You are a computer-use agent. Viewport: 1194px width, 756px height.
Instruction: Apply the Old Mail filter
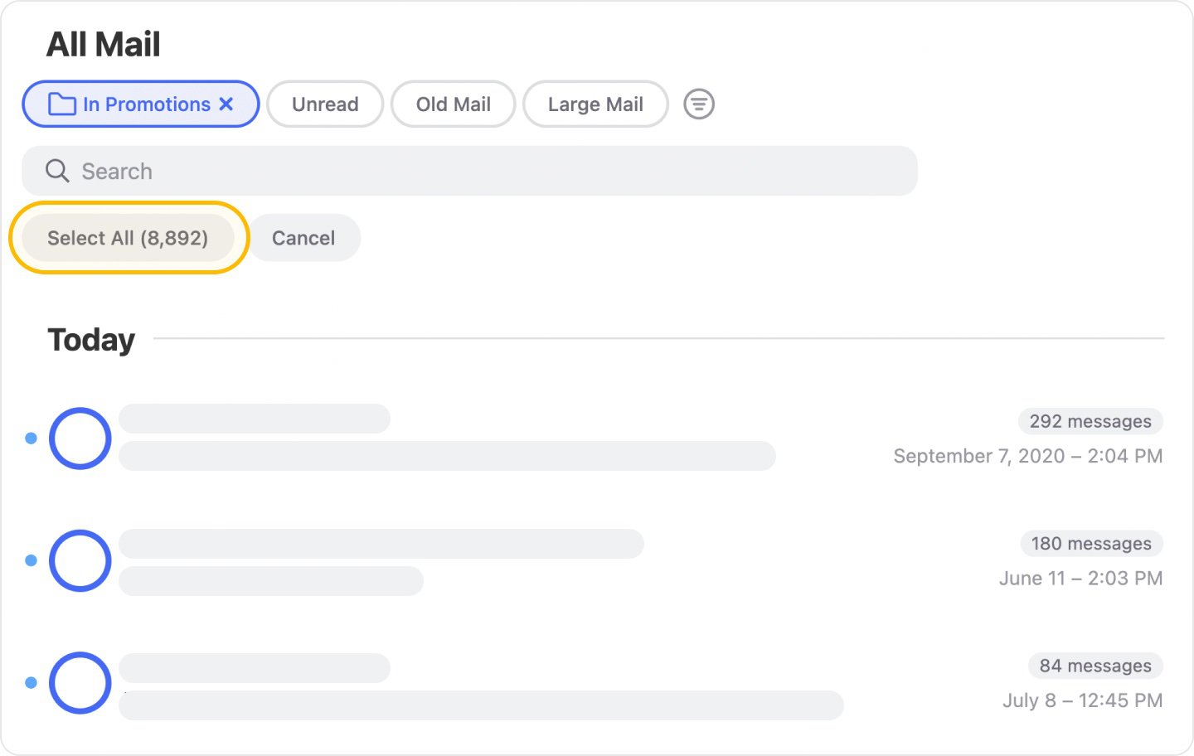pos(453,104)
